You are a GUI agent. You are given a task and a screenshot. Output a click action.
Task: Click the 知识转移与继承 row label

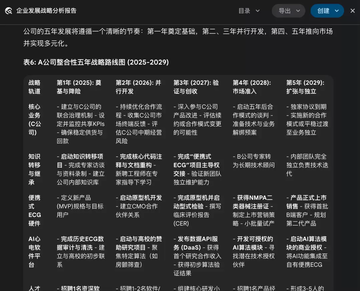click(x=34, y=169)
